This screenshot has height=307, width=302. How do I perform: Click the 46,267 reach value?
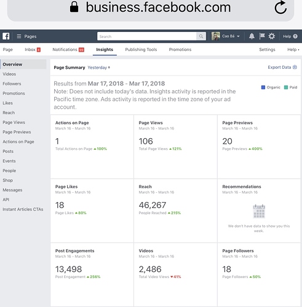coord(153,205)
